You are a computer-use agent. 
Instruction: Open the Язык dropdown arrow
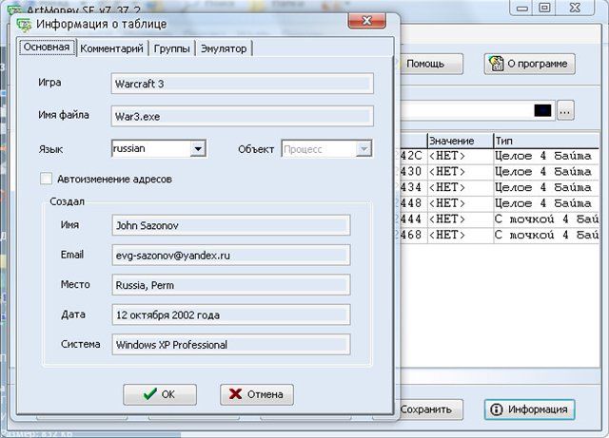pyautogui.click(x=198, y=148)
